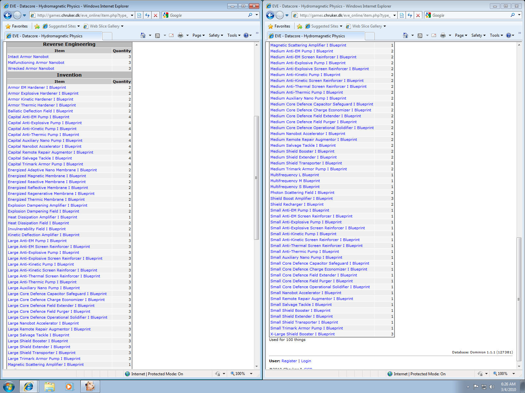Open zoom level dropdown in right window
The width and height of the screenshot is (525, 393).
514,374
